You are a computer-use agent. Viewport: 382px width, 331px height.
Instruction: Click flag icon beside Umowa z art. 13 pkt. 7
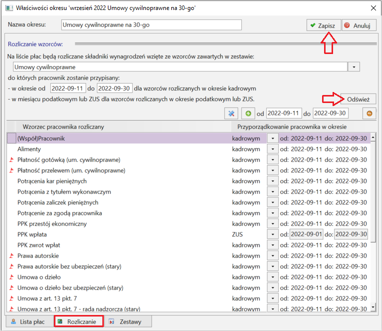pos(11,298)
